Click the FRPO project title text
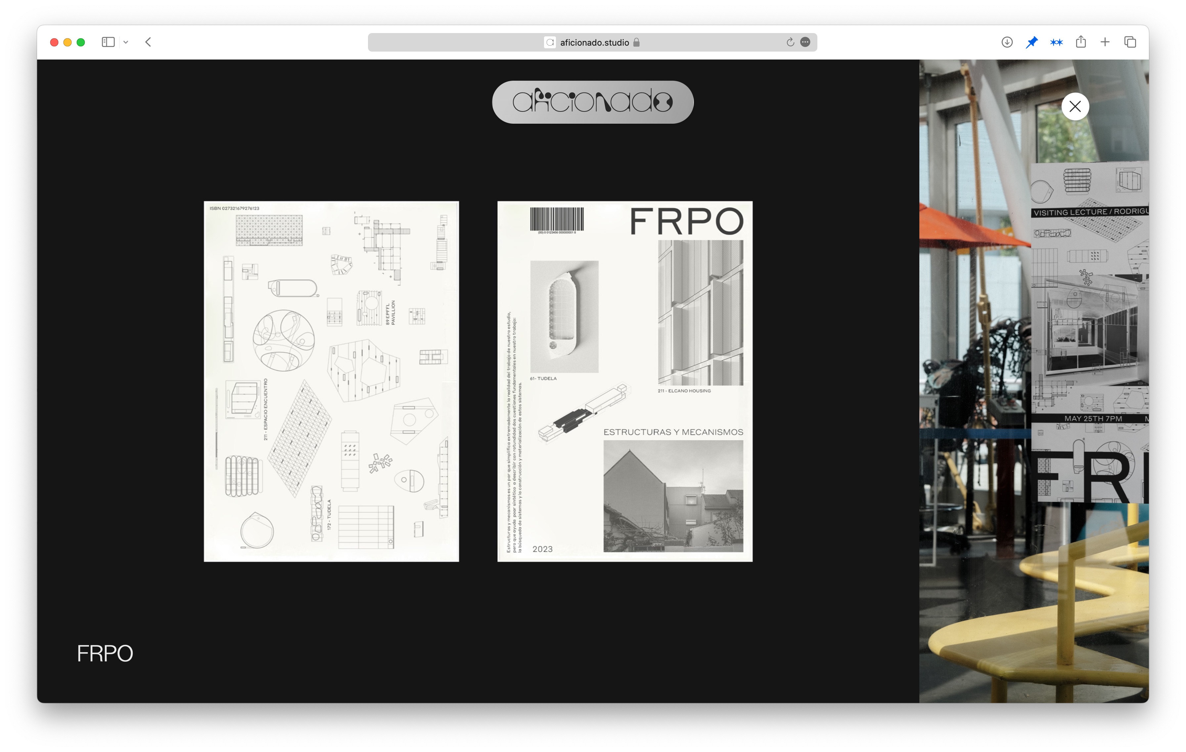 [x=105, y=653]
